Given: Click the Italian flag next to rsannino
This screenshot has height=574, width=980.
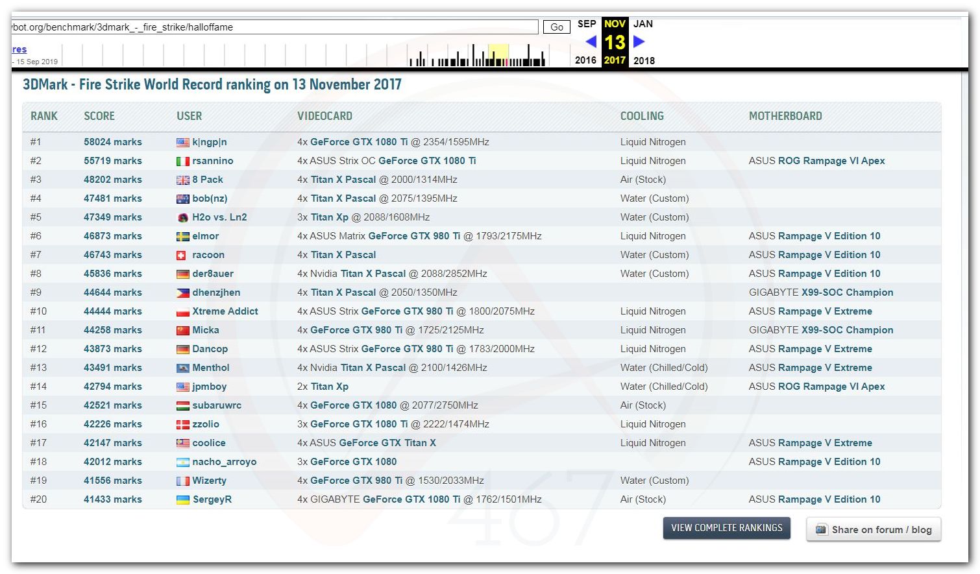Looking at the screenshot, I should click(x=183, y=161).
